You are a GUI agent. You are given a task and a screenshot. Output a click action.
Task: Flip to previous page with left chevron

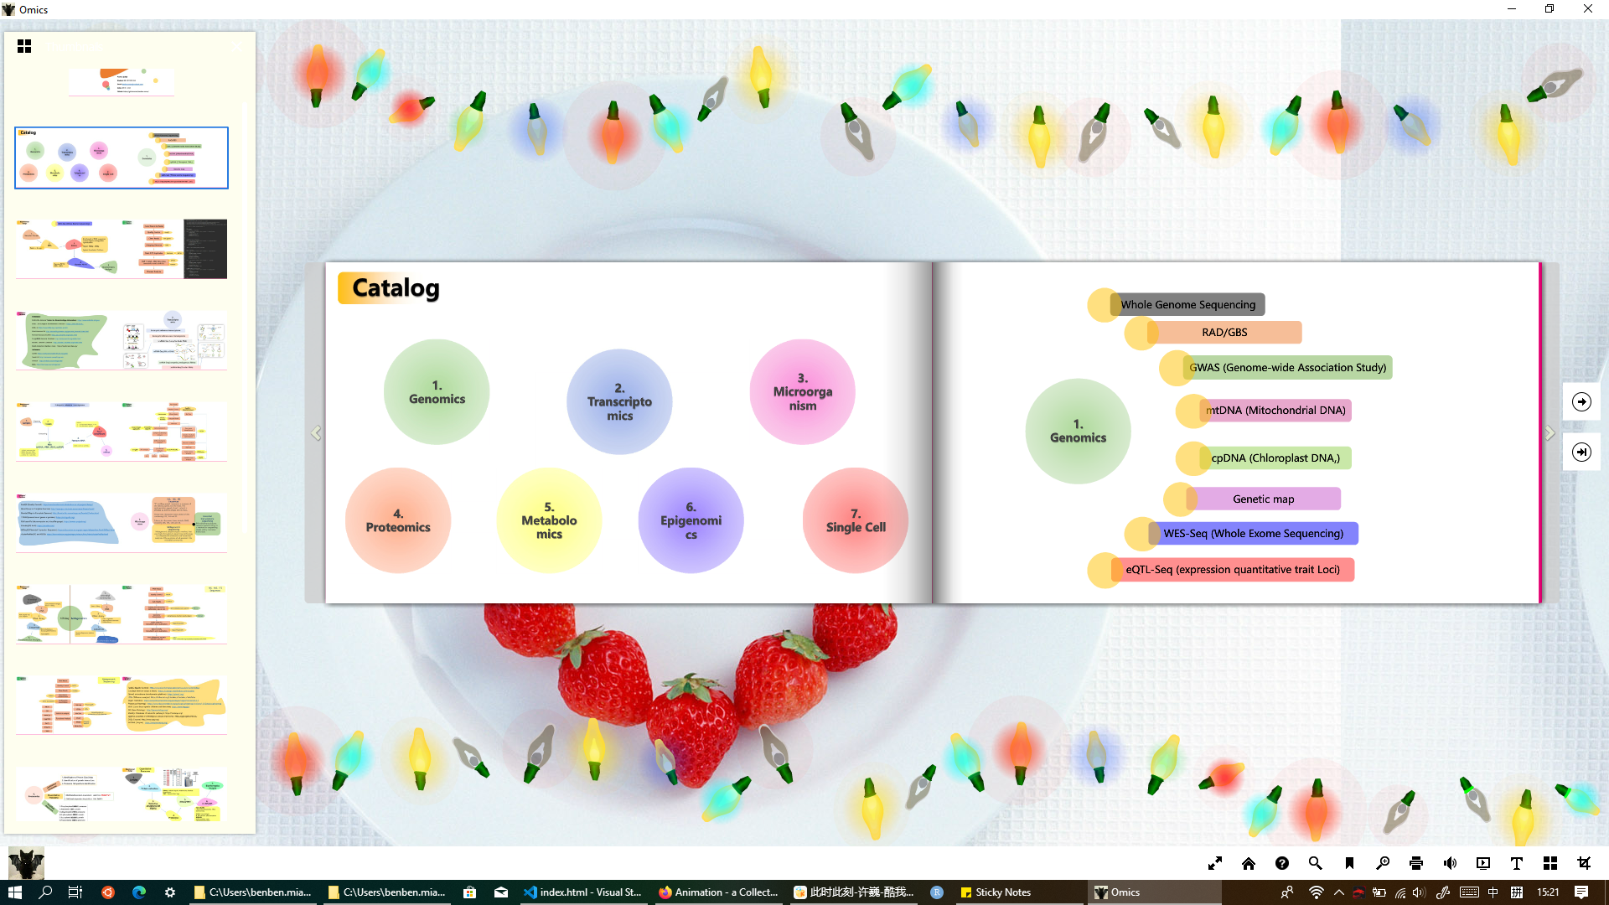point(316,433)
